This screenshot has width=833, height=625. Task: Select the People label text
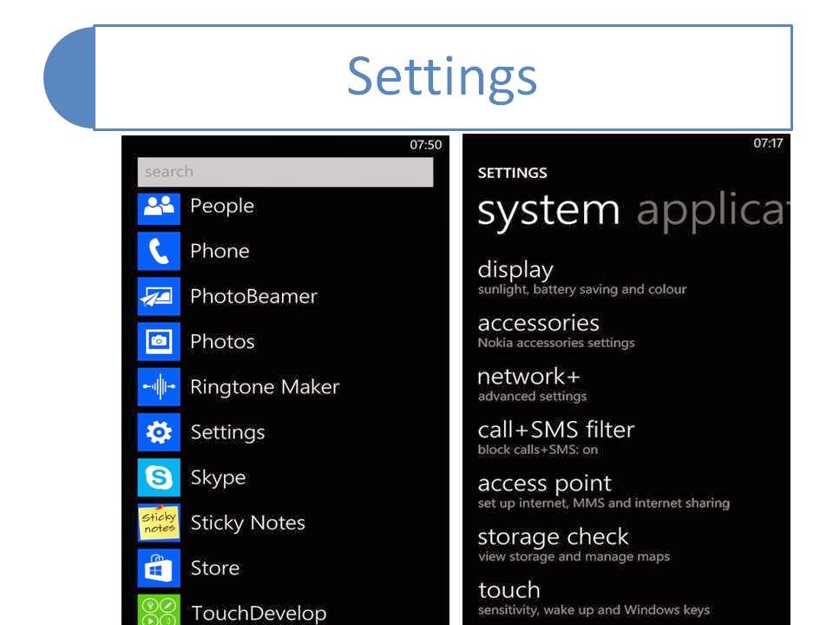222,207
